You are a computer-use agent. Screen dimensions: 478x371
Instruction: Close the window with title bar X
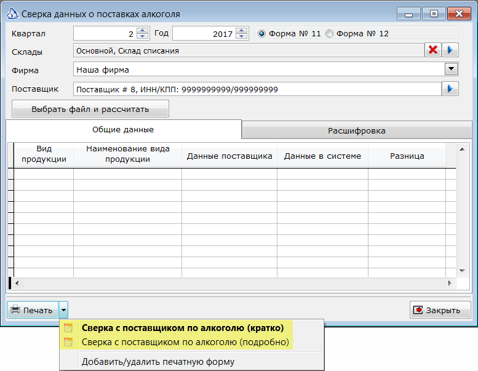(459, 14)
